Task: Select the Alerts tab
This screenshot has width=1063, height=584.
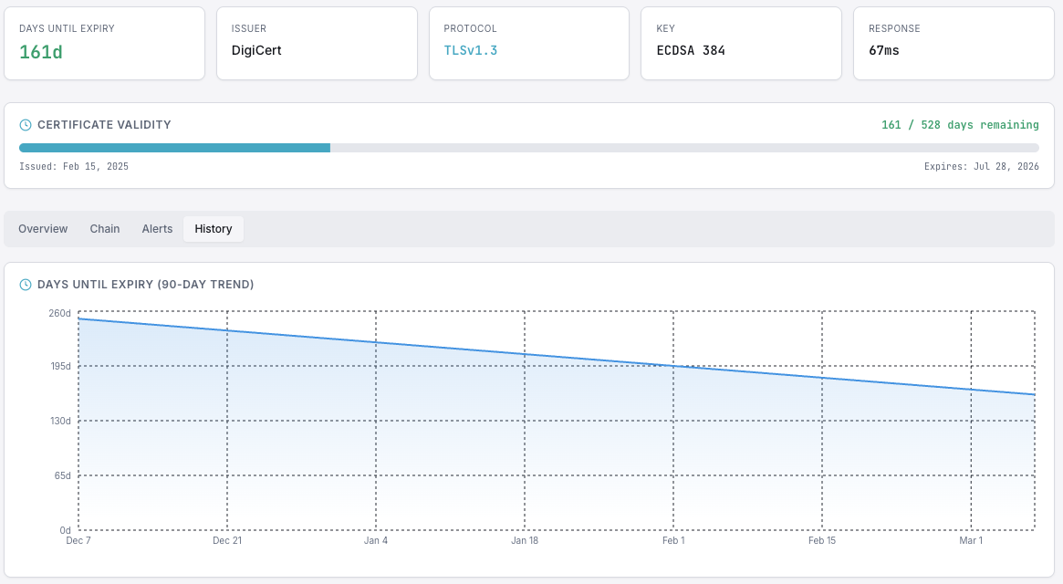Action: (x=157, y=229)
